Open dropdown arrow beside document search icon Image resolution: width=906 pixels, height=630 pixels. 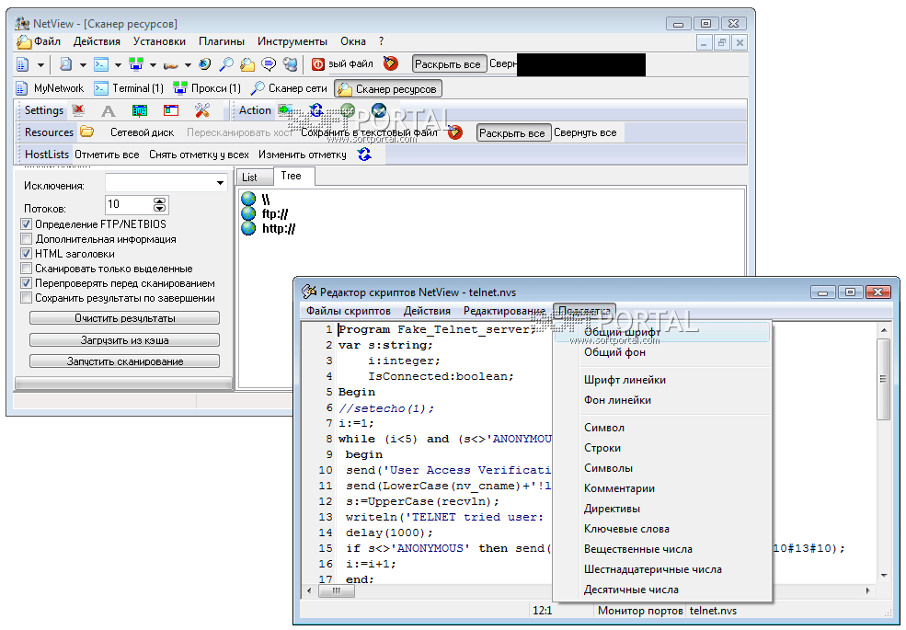[x=83, y=65]
